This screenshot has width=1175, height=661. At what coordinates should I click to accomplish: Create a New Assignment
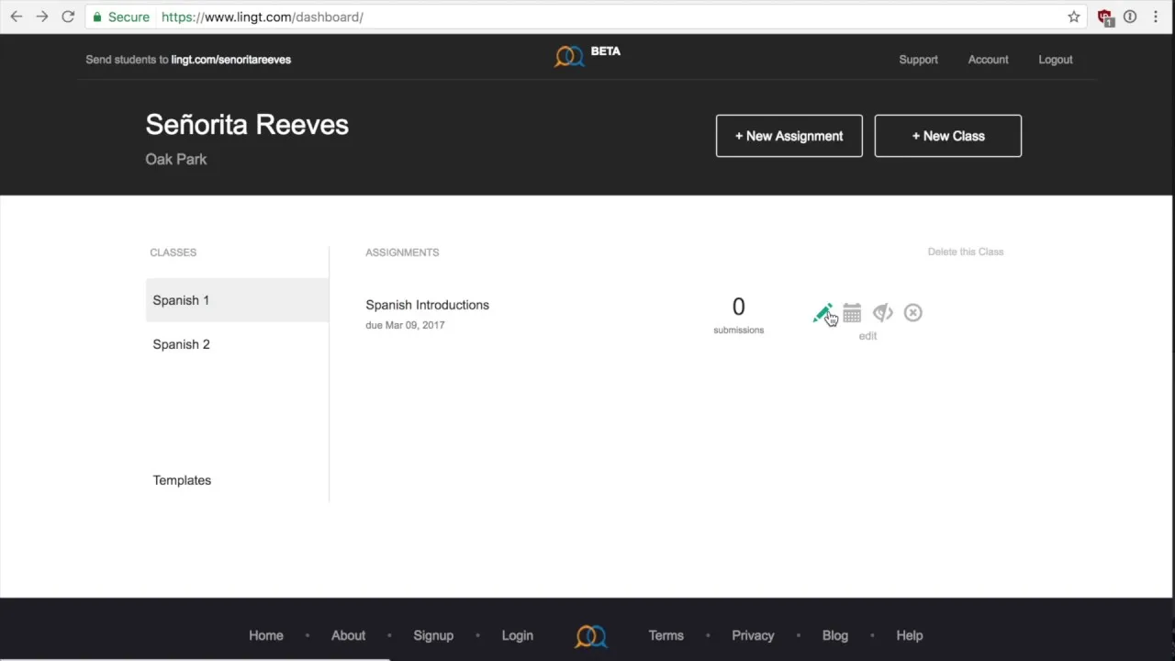(789, 136)
